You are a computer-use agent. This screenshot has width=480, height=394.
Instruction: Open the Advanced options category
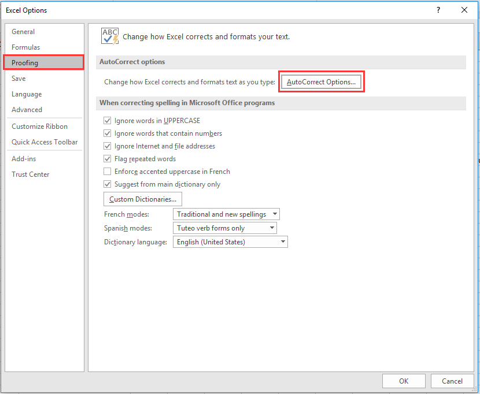tap(27, 110)
